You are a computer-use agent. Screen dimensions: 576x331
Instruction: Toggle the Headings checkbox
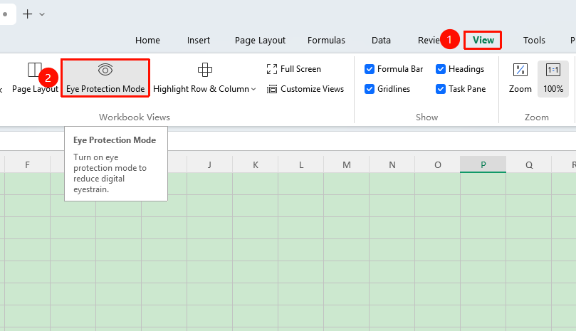click(441, 69)
